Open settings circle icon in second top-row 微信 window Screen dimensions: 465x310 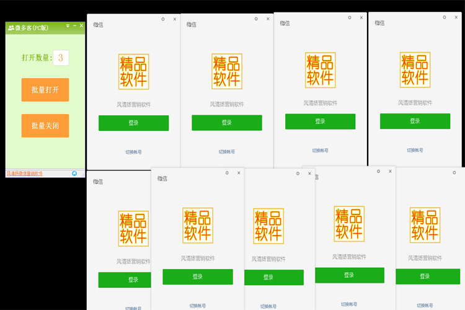click(x=256, y=19)
